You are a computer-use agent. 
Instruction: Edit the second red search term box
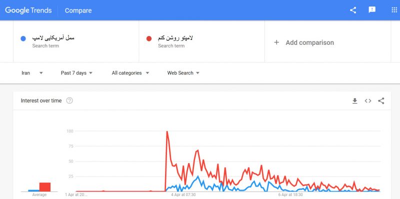(202, 41)
